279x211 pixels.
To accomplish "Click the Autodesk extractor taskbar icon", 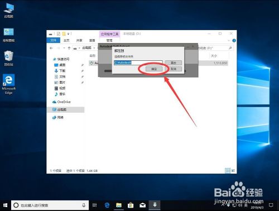I will click(155, 205).
